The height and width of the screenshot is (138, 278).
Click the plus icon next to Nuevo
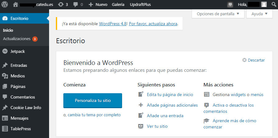[91, 5]
